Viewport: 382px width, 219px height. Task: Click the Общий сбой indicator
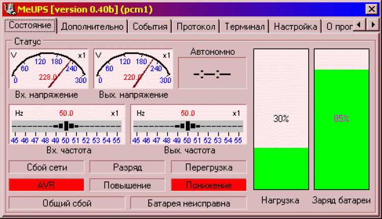click(x=67, y=203)
